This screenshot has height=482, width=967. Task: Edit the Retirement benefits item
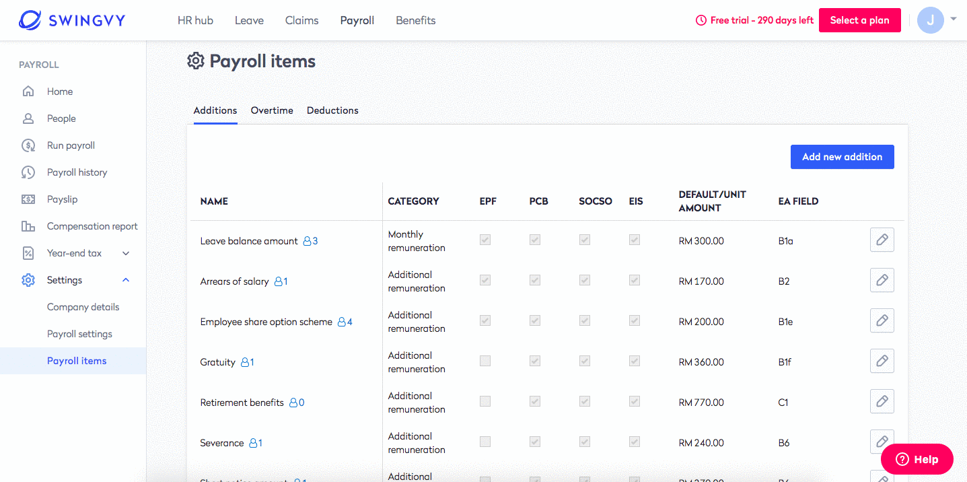[x=882, y=401]
